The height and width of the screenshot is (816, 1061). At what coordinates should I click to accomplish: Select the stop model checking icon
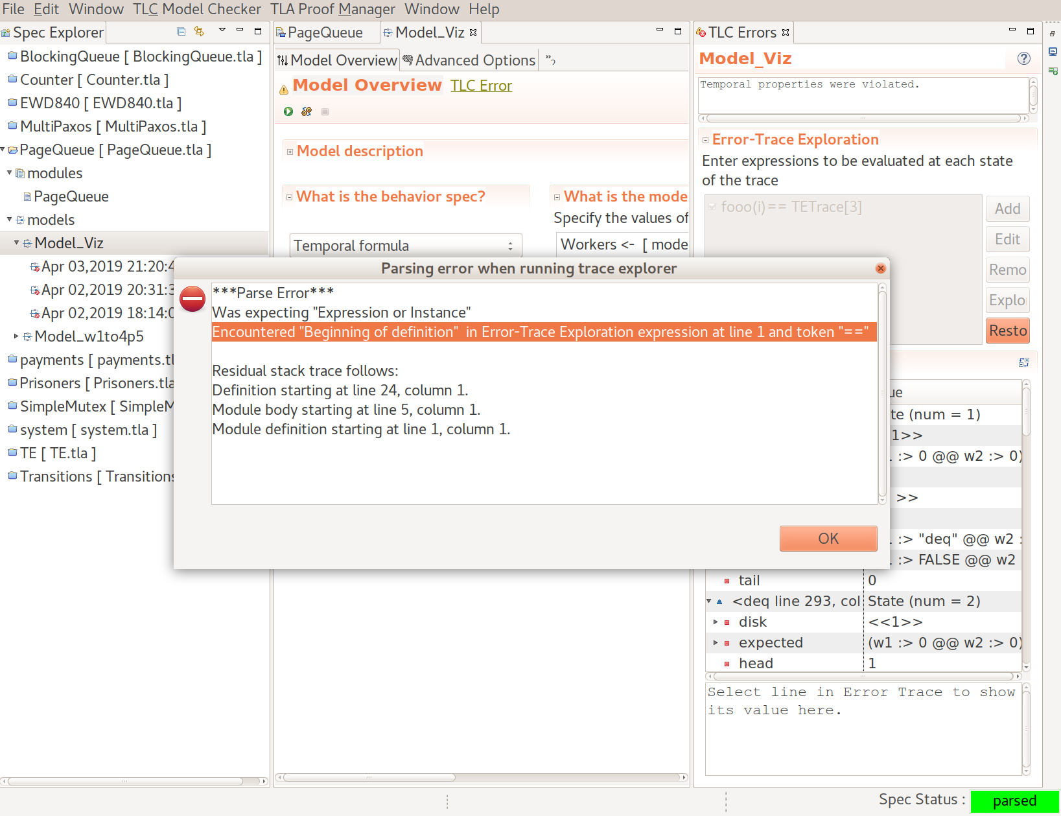325,111
